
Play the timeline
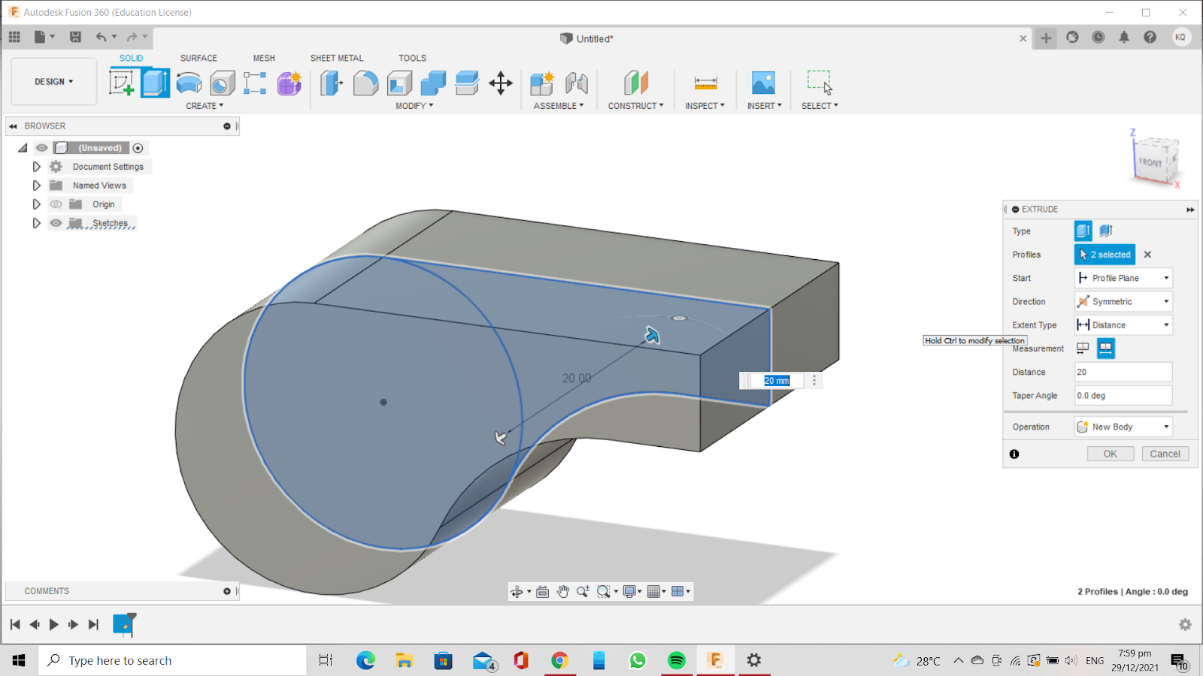click(53, 624)
